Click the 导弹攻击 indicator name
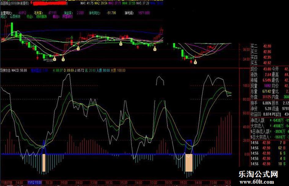 [x=5, y=70]
